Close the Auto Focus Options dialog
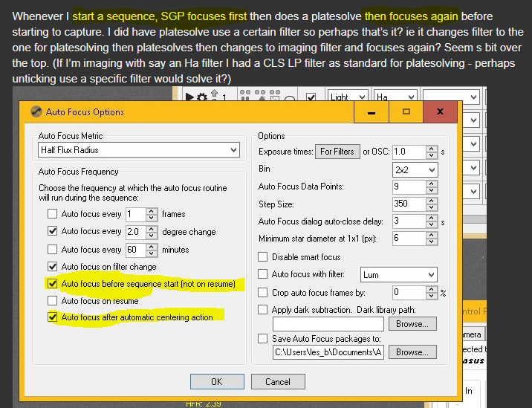The image size is (532, 408). pos(440,111)
